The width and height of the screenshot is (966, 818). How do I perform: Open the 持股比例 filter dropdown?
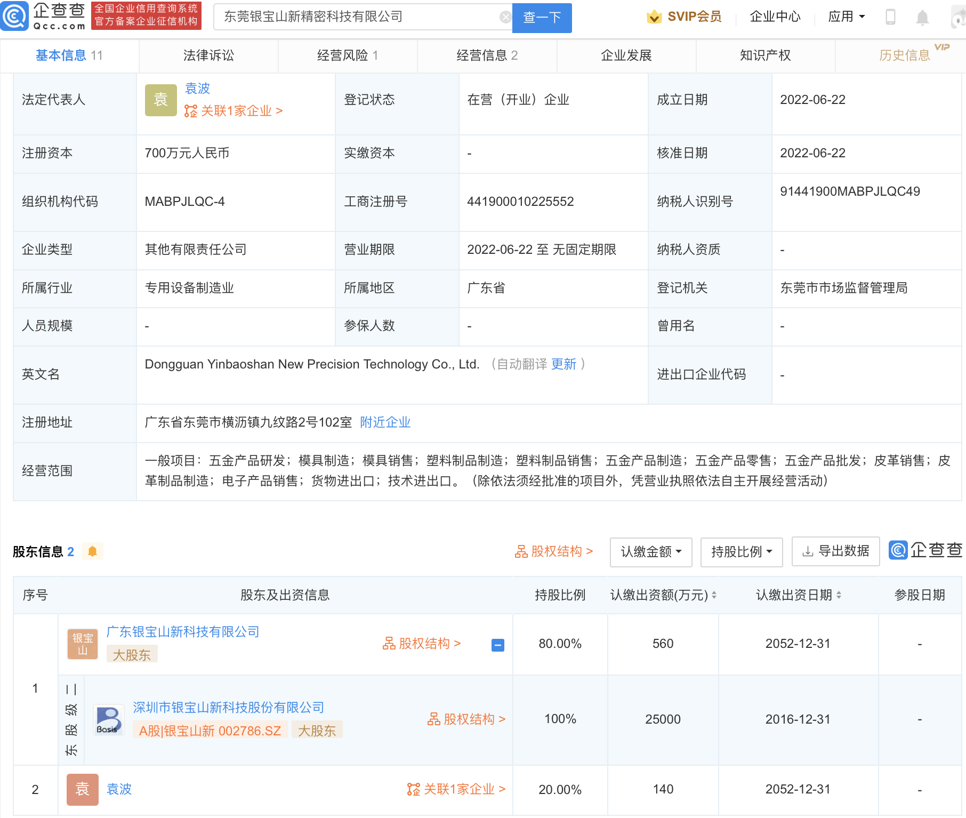pyautogui.click(x=742, y=552)
